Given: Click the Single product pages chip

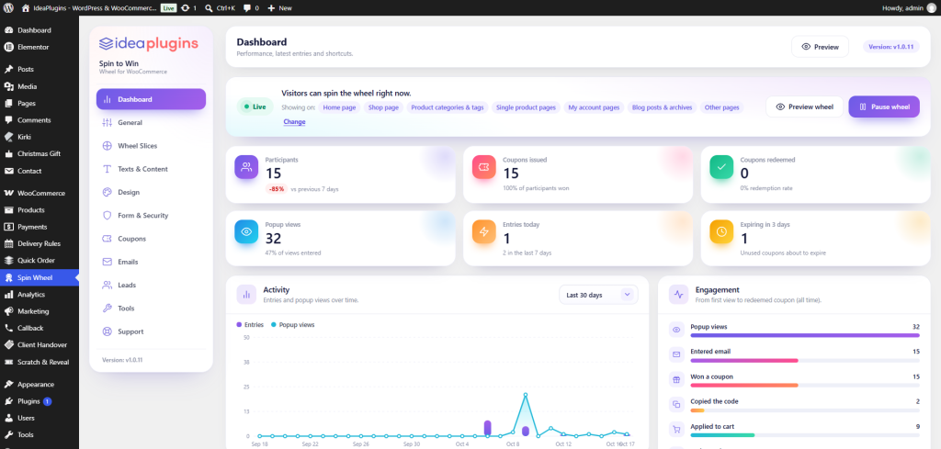Looking at the screenshot, I should point(526,108).
